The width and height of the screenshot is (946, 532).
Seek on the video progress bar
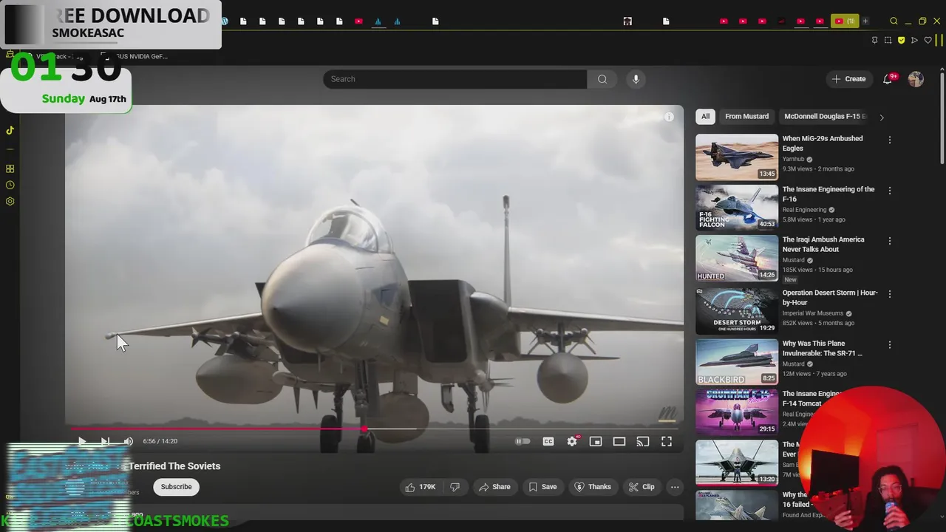point(374,429)
